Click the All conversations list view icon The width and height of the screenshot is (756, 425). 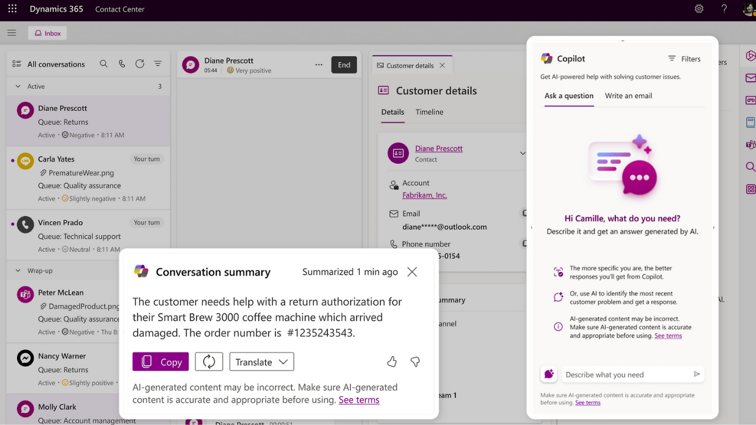click(x=17, y=64)
